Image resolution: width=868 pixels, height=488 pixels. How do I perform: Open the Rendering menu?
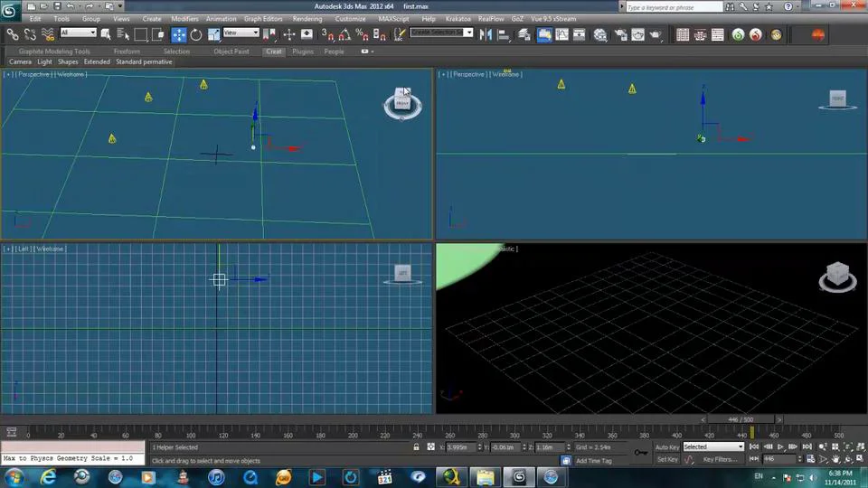click(x=307, y=18)
